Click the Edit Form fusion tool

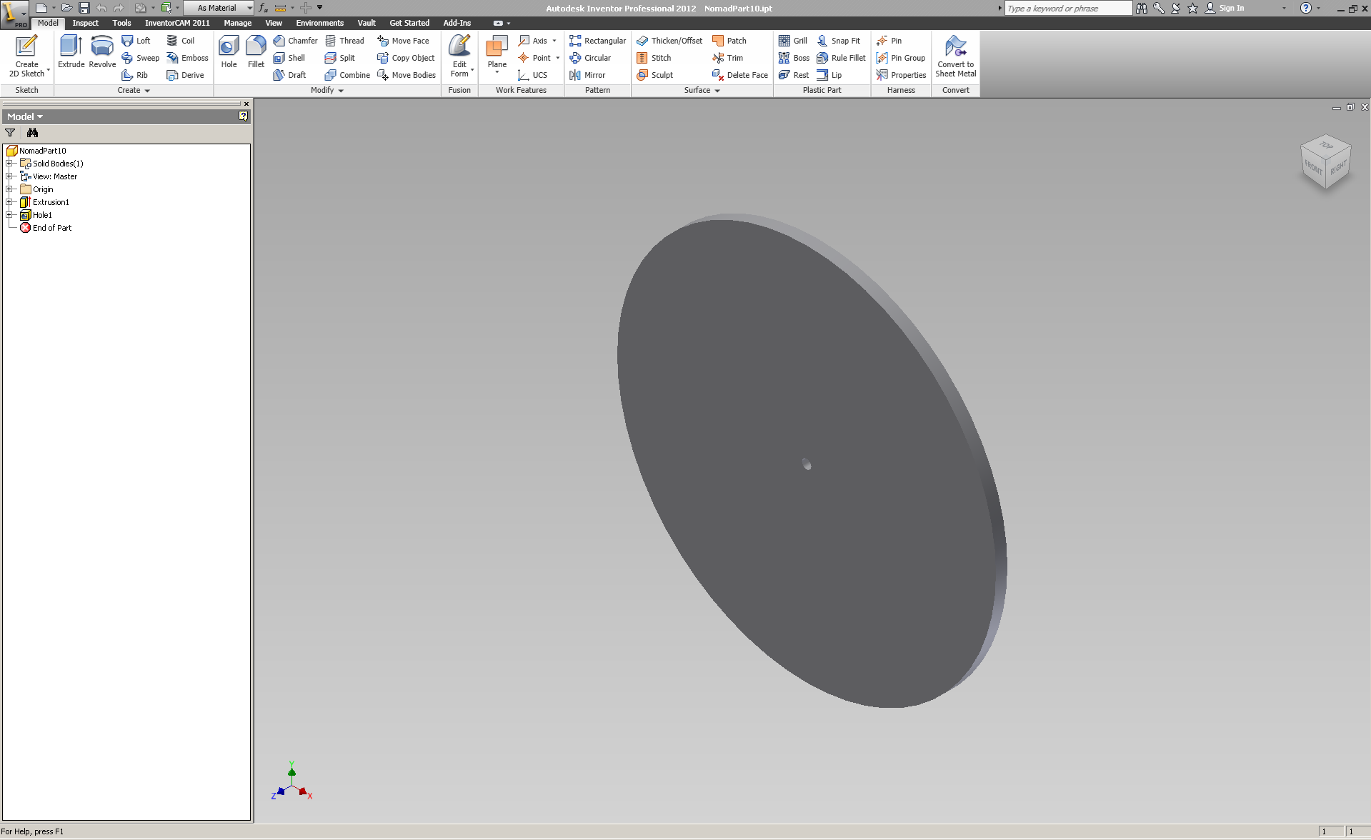point(459,56)
